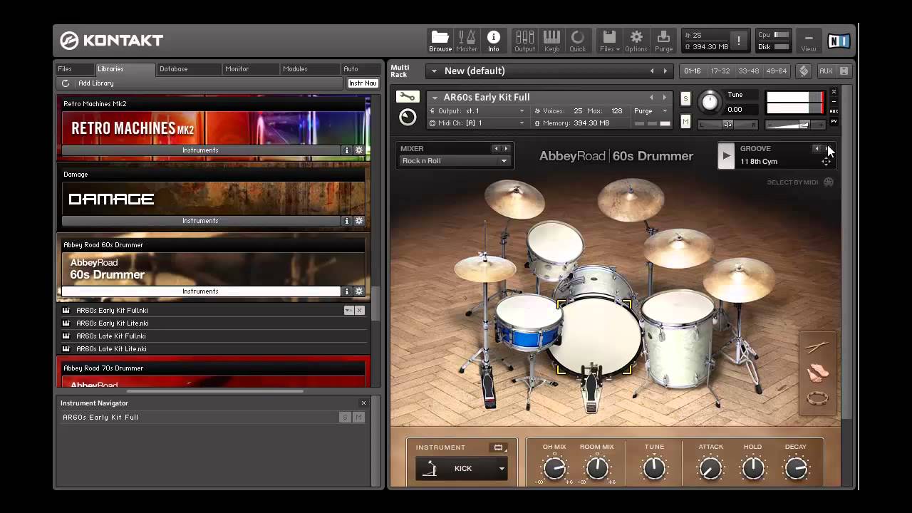
Task: Toggle the Info pane icon
Action: point(493,41)
